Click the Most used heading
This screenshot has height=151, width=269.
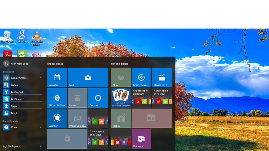point(9,72)
